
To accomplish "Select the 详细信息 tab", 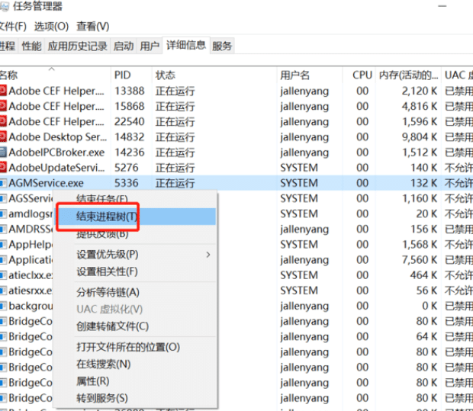I will click(x=186, y=46).
